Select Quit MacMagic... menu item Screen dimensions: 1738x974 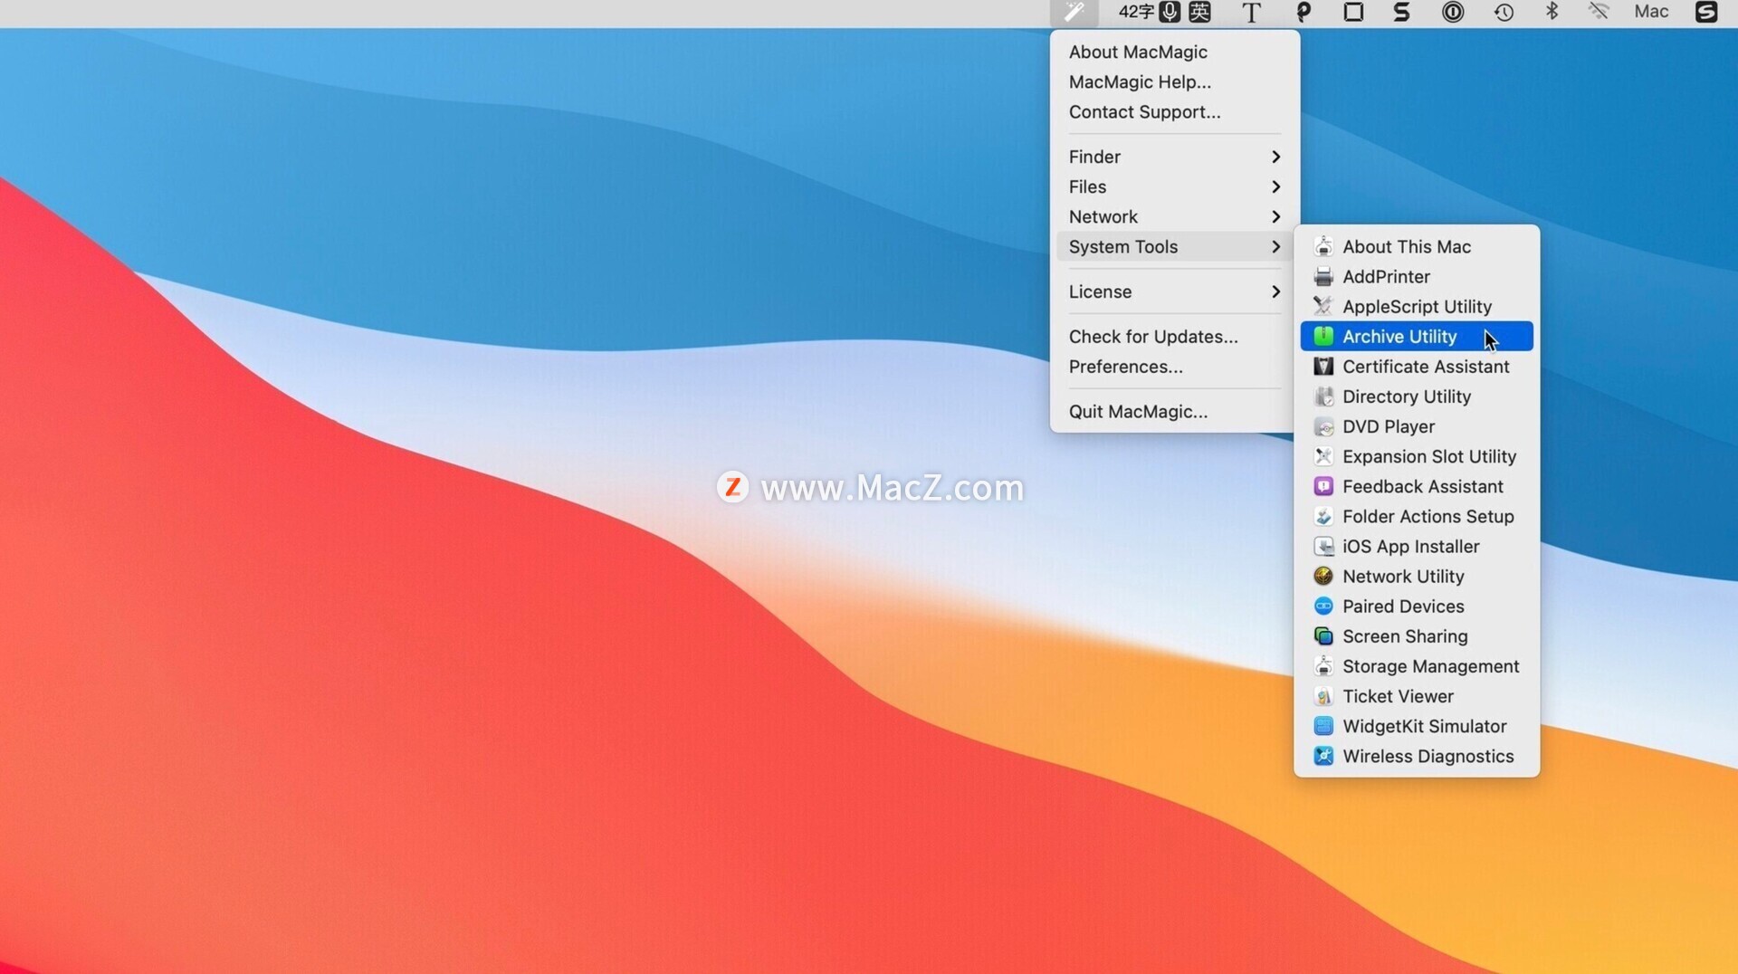click(1138, 412)
